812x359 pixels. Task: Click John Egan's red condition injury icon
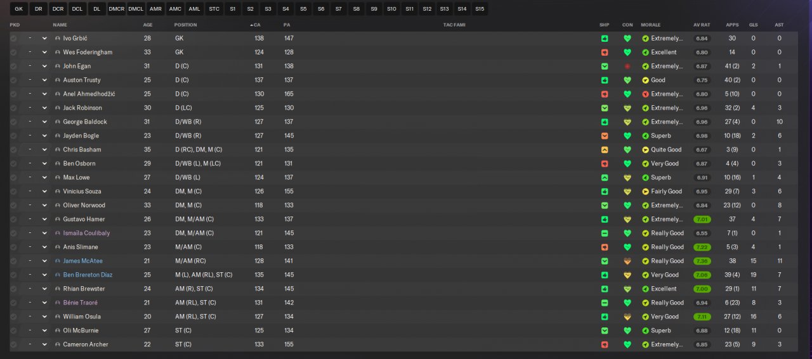click(x=627, y=66)
